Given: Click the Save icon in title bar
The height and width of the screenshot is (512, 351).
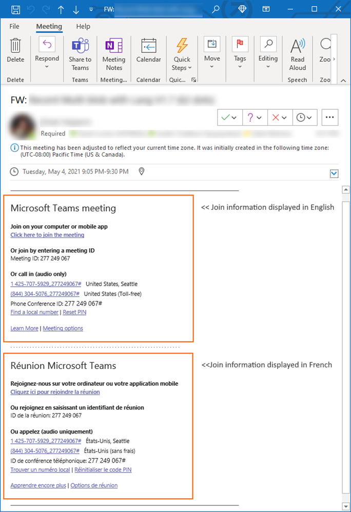Looking at the screenshot, I should point(15,9).
